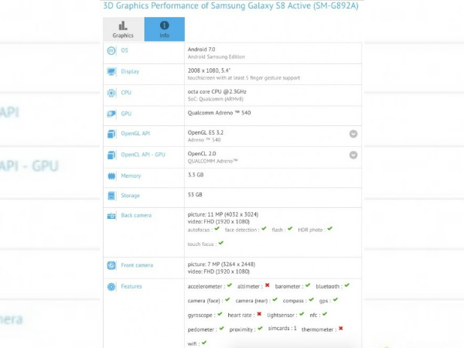Click the OS row icon
Screen dimensions: 464x348
(x=111, y=51)
